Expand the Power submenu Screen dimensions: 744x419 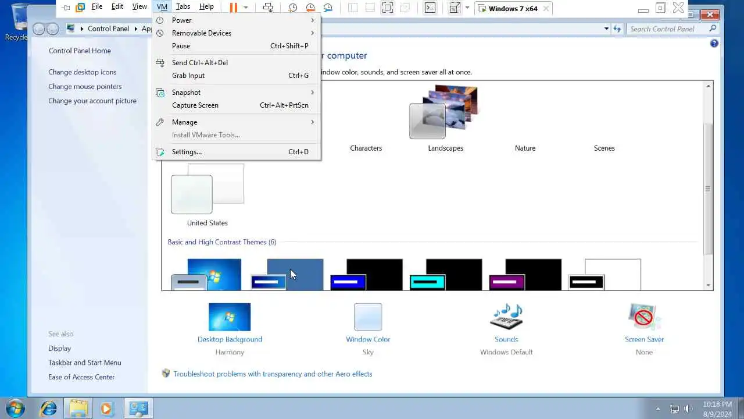(x=236, y=20)
